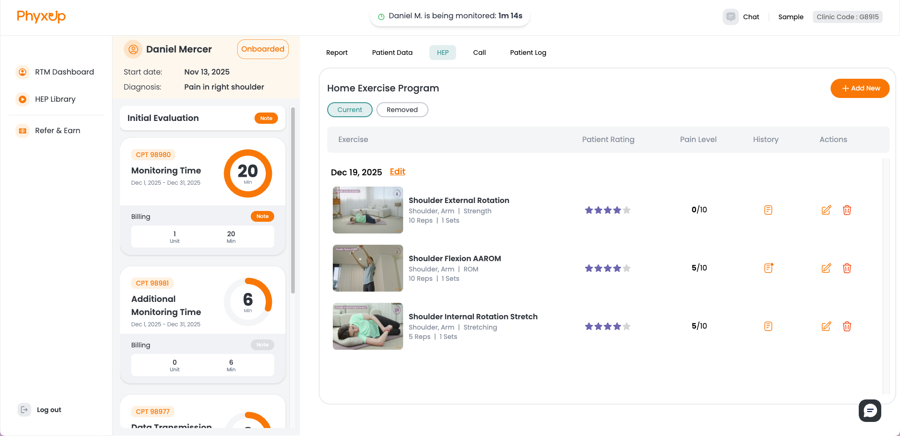
Task: Open the RTM Dashboard from the sidebar
Action: 64,72
